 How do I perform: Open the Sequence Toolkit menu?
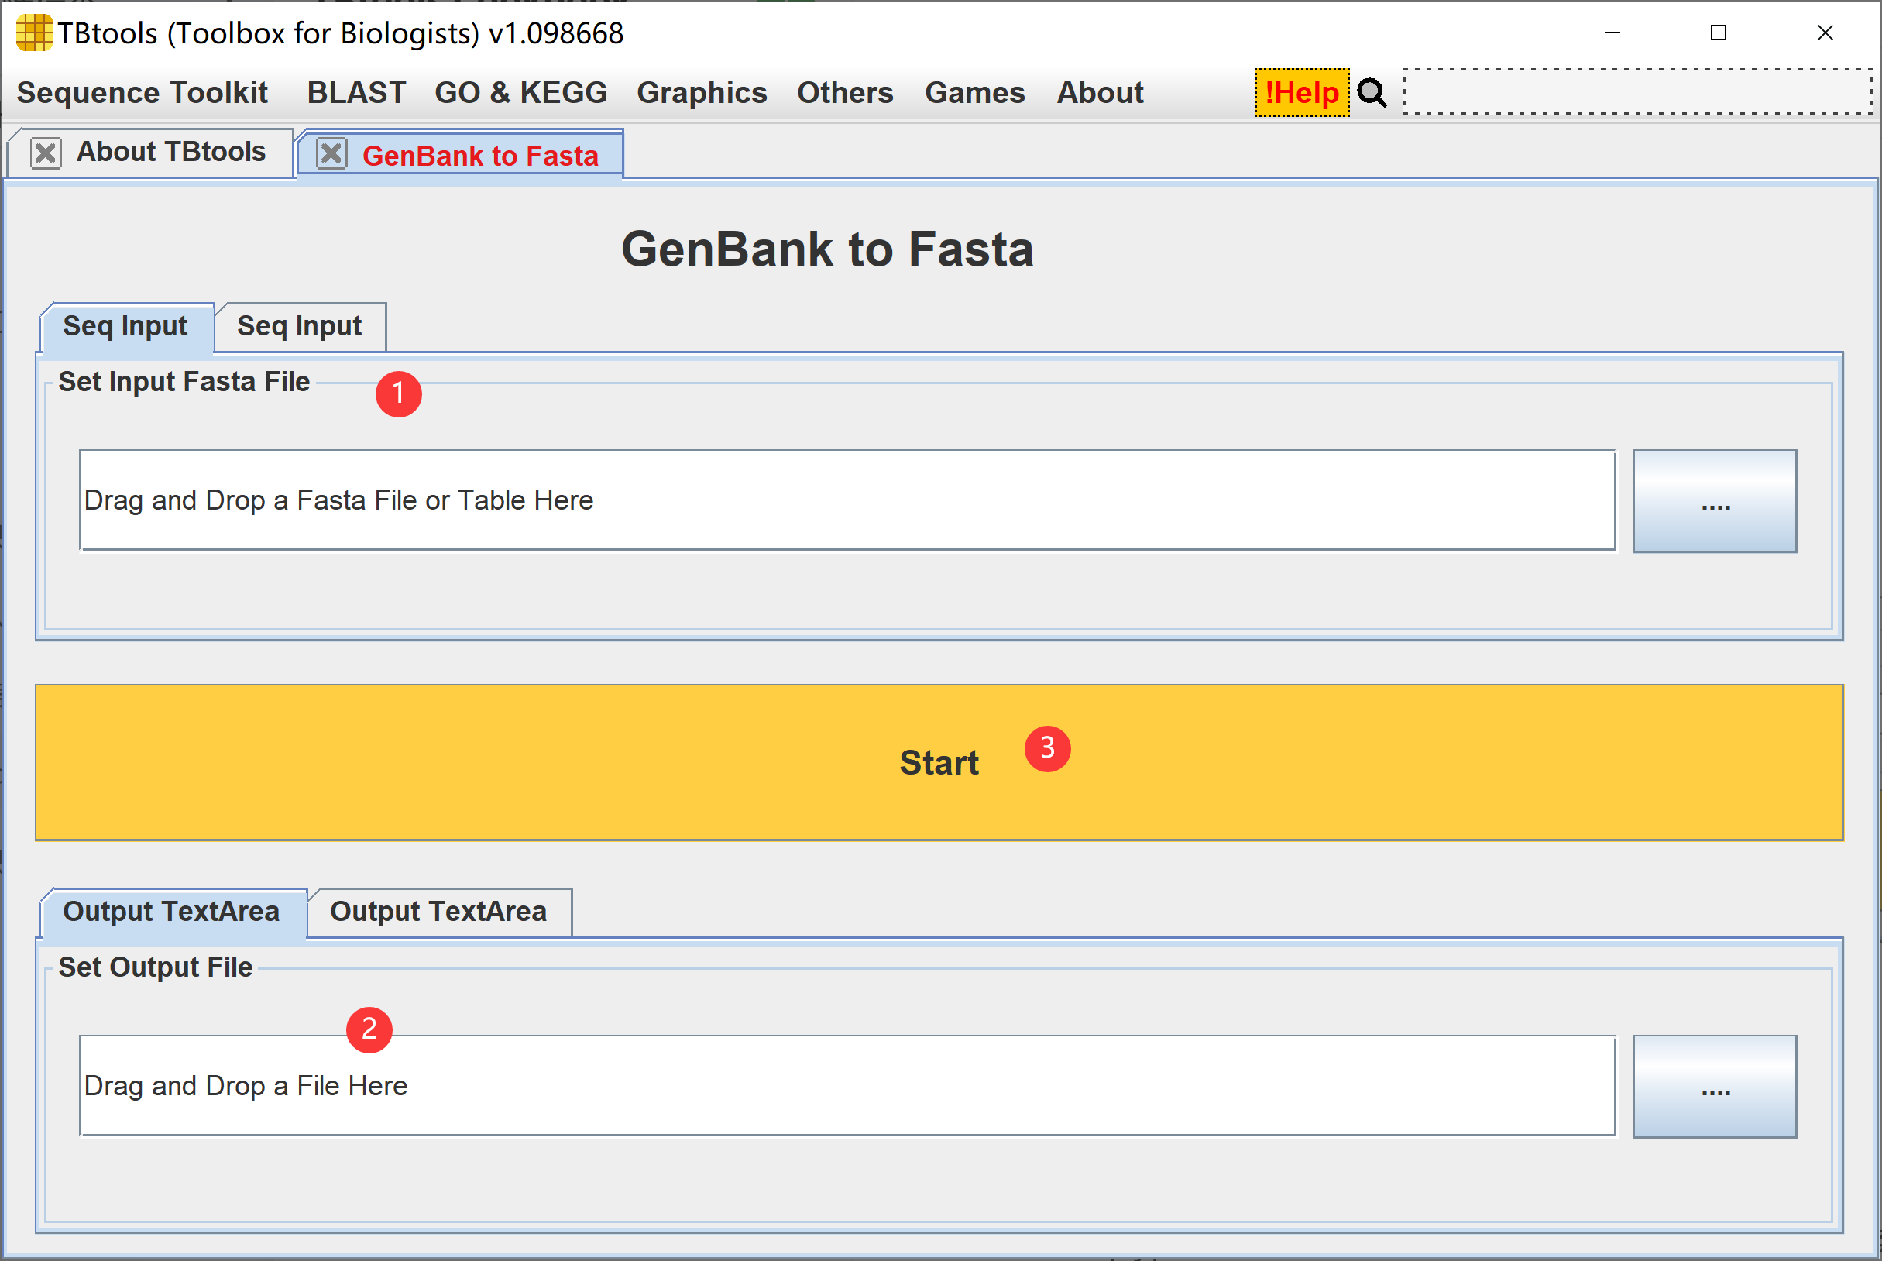click(x=143, y=92)
